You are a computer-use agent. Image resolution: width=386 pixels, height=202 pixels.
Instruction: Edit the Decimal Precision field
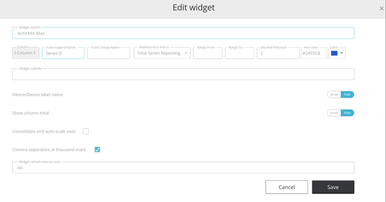click(x=278, y=53)
